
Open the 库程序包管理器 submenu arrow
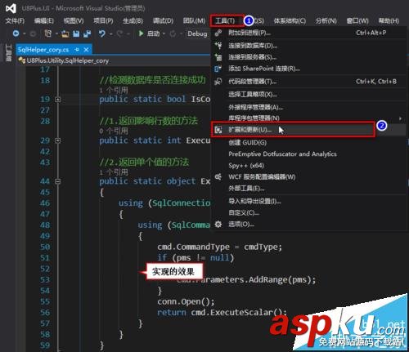[x=400, y=118]
